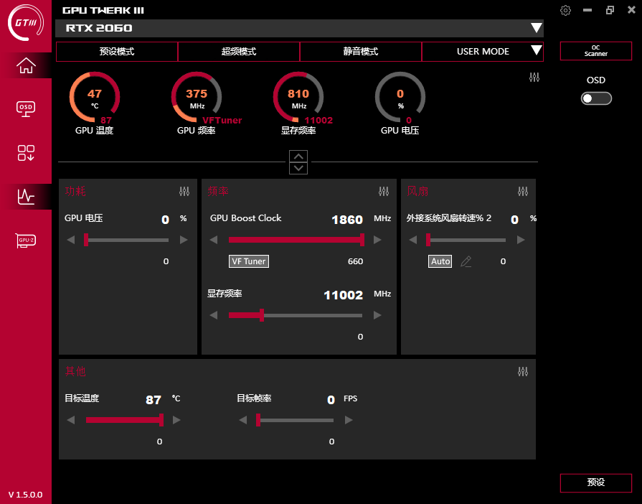
Task: Click 目标帧率 slider track
Action: (295, 420)
